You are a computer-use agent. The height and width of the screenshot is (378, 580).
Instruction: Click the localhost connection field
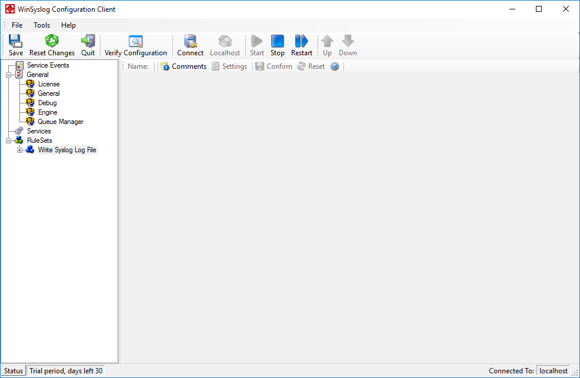[554, 370]
